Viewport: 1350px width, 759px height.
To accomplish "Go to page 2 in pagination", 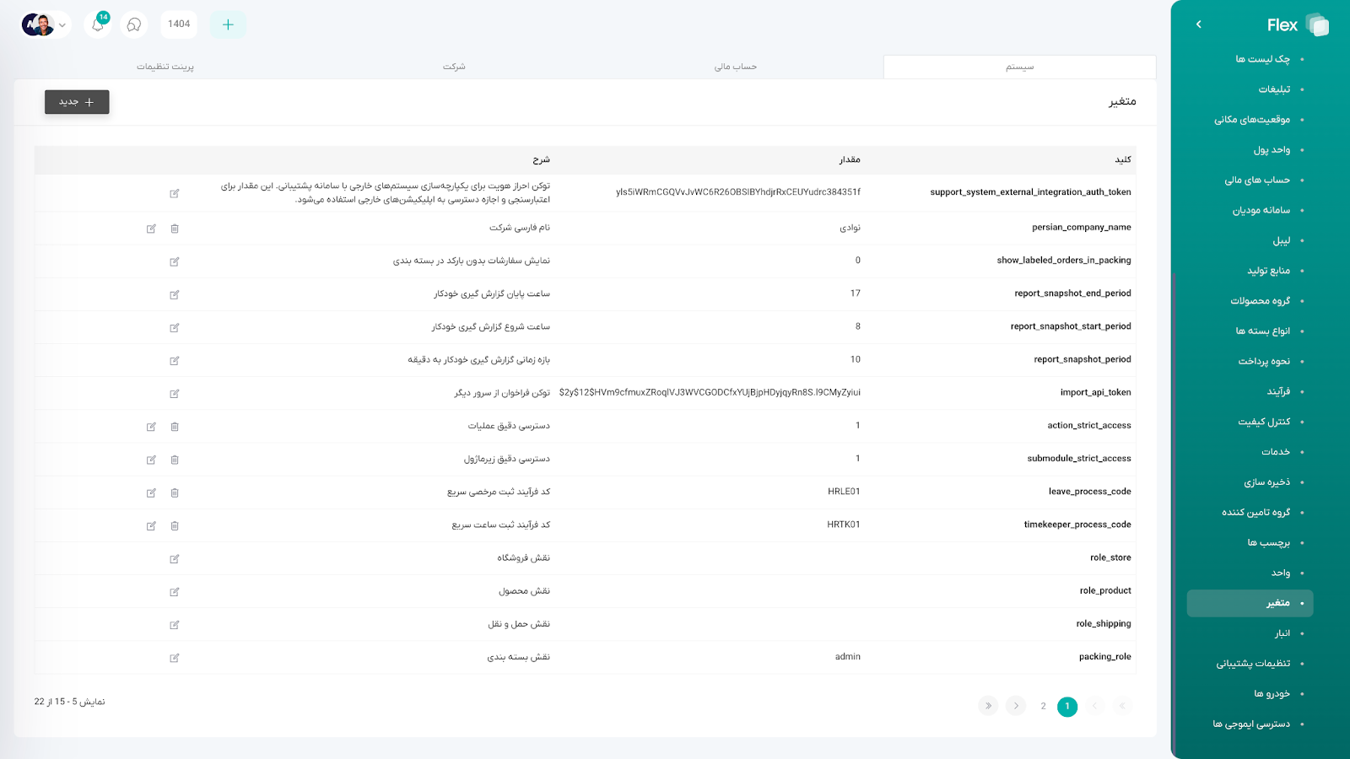I will click(x=1043, y=706).
